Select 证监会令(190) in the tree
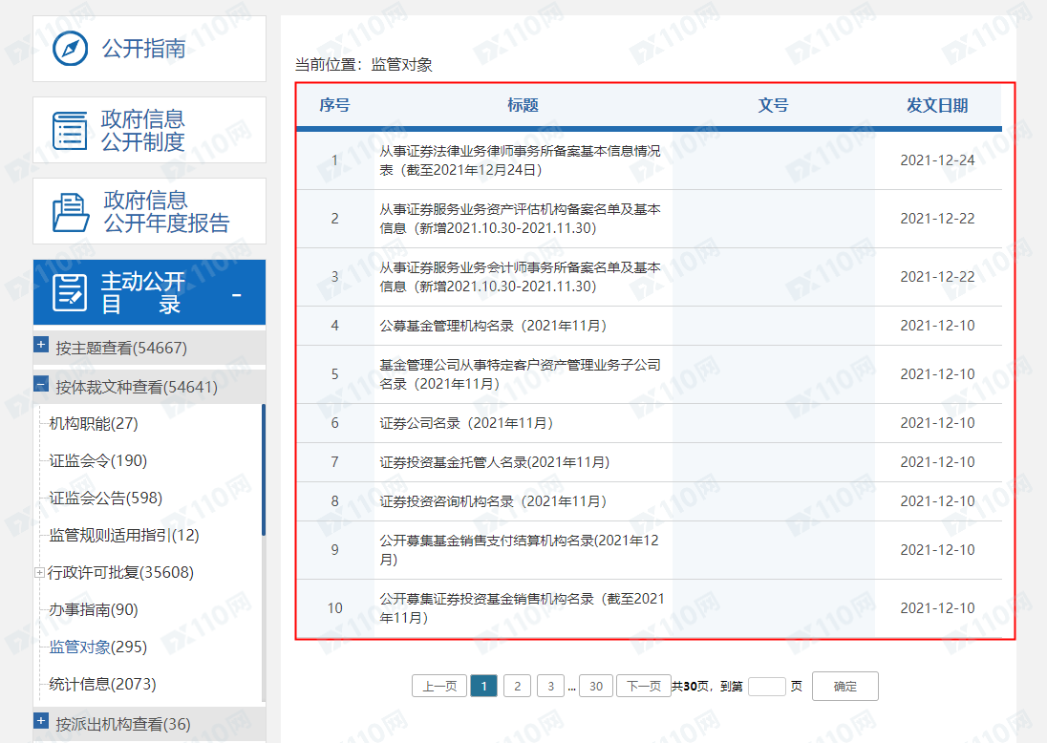 tap(98, 460)
